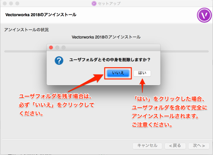Click the いいえ button in the dialog

[118, 73]
